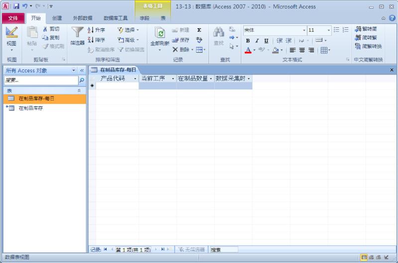Click the Totals sigma icon

(199, 30)
